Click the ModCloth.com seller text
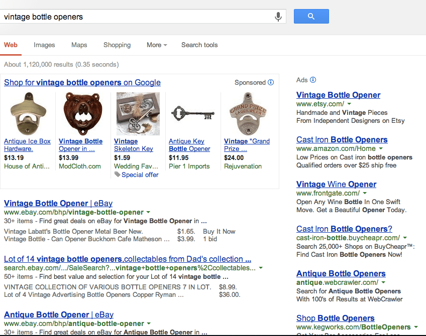This screenshot has height=336, width=426. point(79,166)
